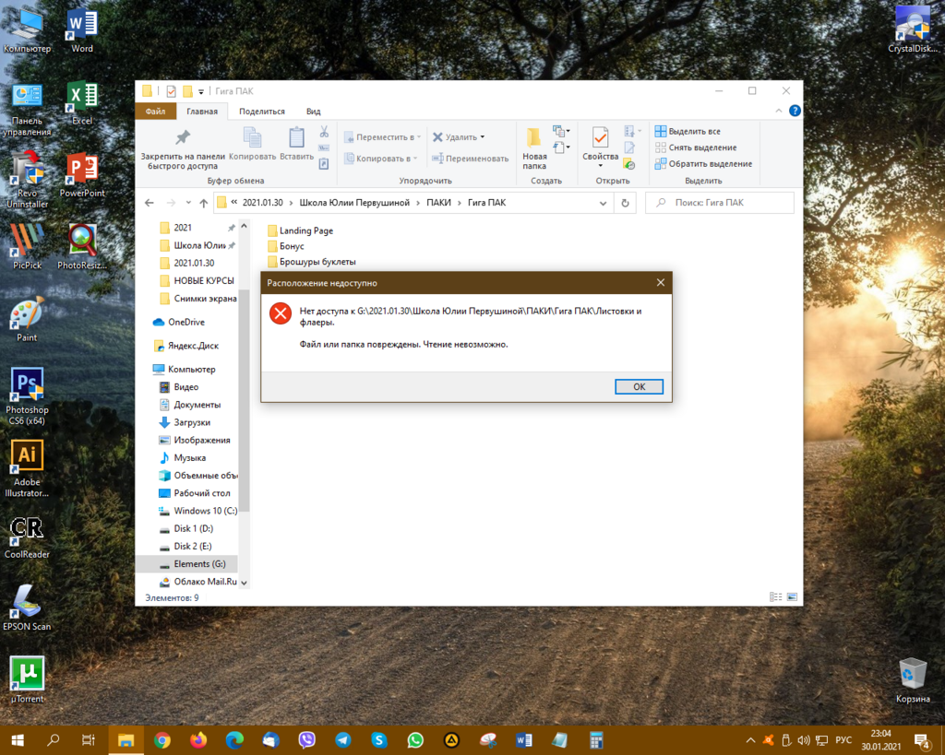945x755 pixels.
Task: Click 'Выделить все' in ribbon
Action: [688, 131]
